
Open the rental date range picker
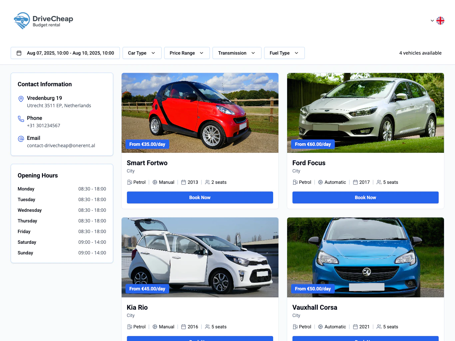coord(65,53)
